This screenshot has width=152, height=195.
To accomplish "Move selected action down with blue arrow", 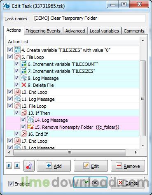I will (17, 166).
